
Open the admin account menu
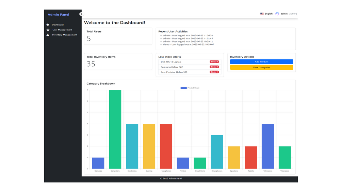[286, 14]
